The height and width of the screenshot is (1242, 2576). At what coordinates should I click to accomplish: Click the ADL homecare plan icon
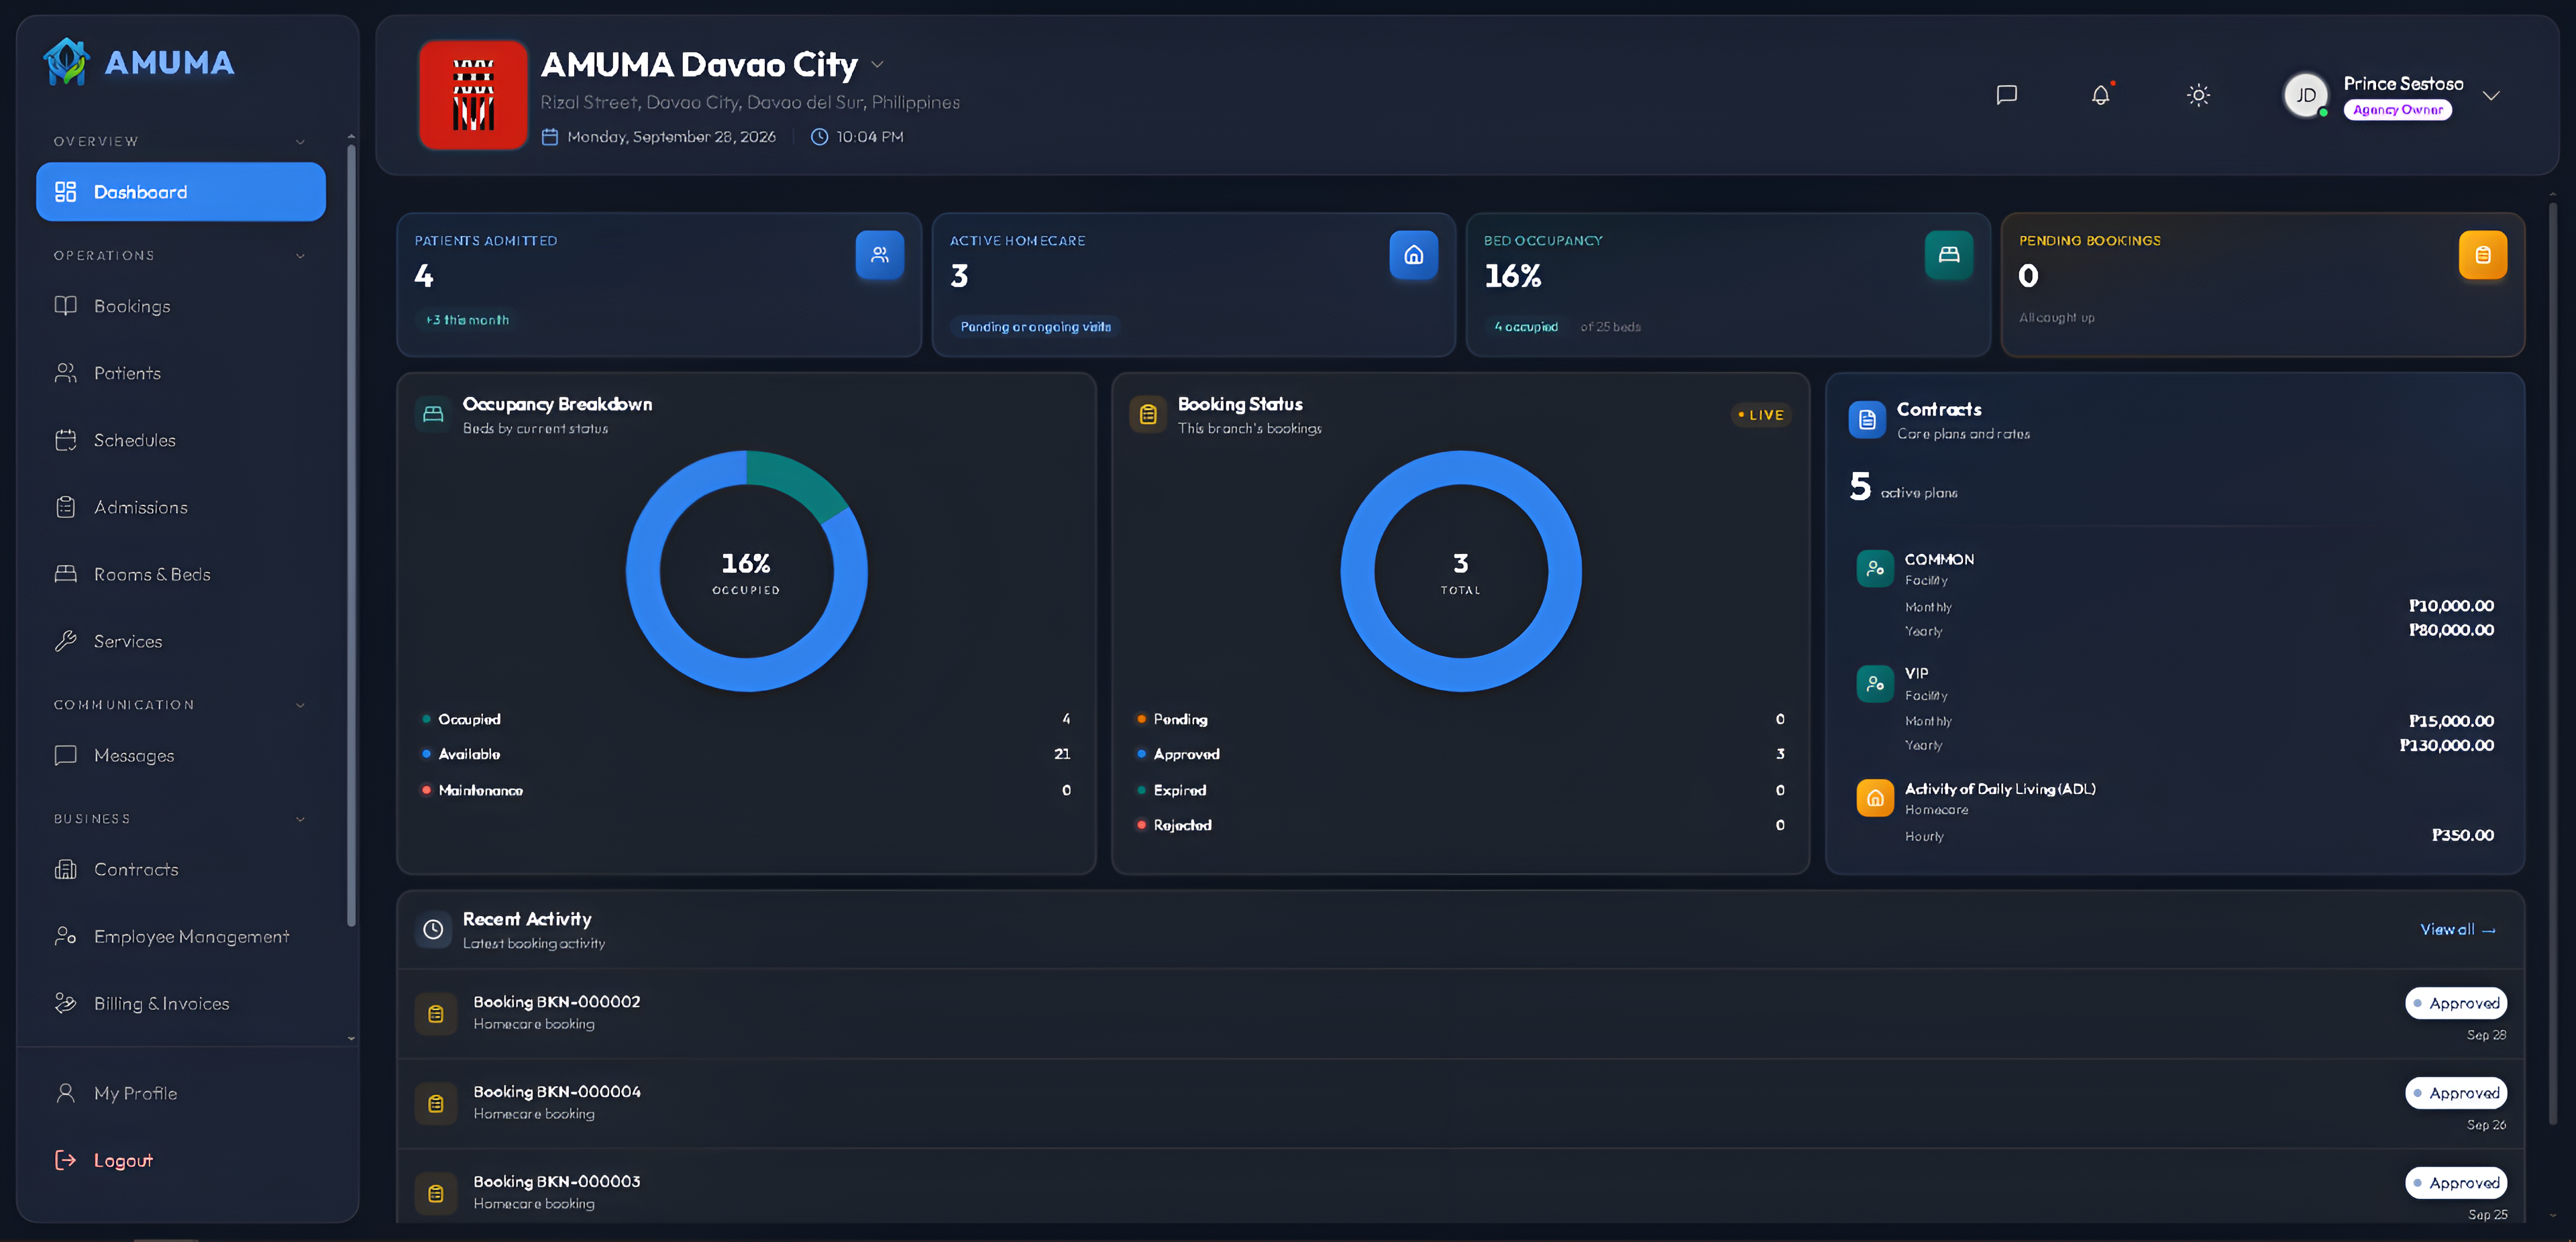click(x=1875, y=798)
